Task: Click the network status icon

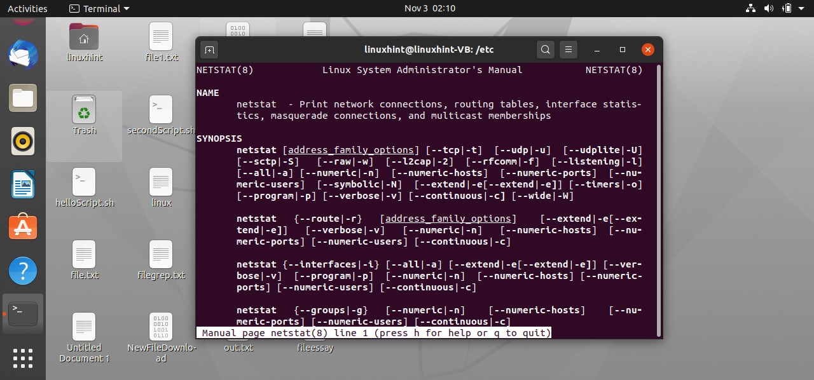Action: pyautogui.click(x=750, y=8)
